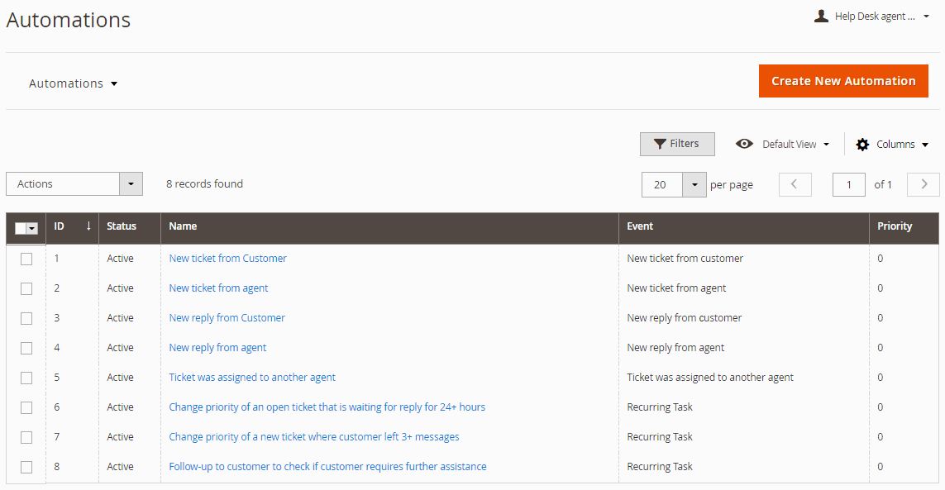Click the current page number field
Image resolution: width=945 pixels, height=490 pixels.
coord(848,184)
